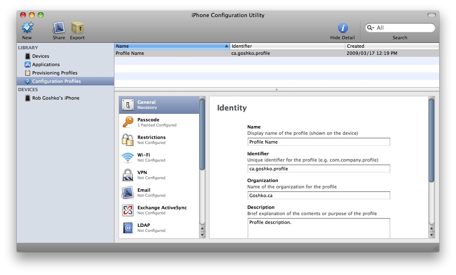This screenshot has width=456, height=275.
Task: Sort by the Identifier column header
Action: pos(288,46)
